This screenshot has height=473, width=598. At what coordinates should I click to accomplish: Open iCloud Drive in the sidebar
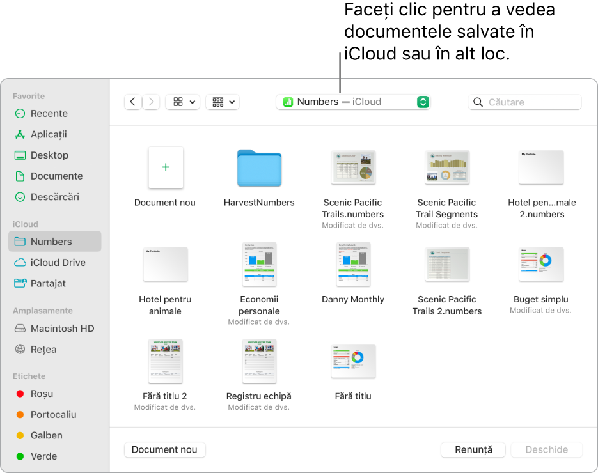coord(55,262)
